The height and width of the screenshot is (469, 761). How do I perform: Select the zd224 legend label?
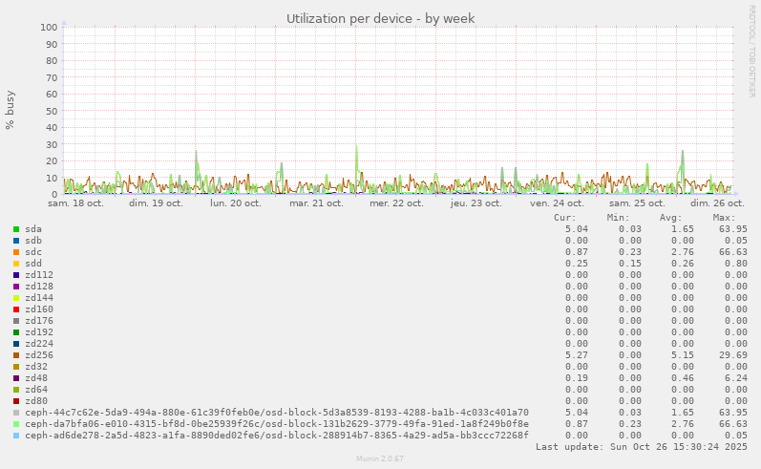pos(39,344)
